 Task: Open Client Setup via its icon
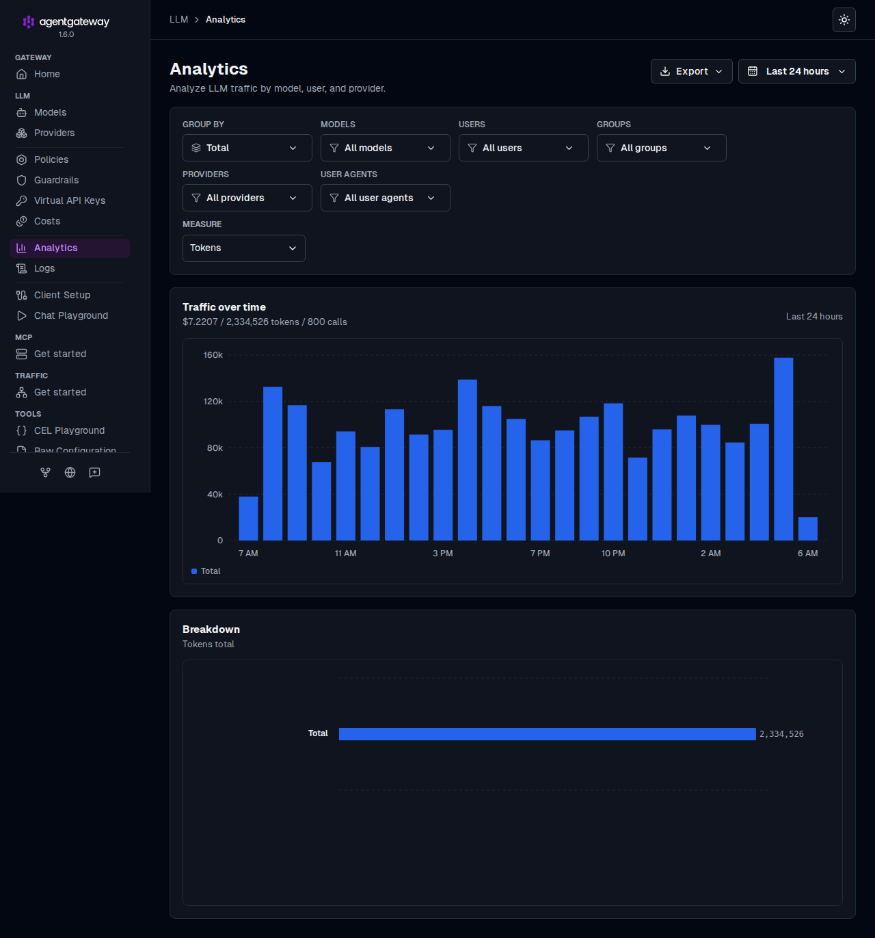(x=22, y=295)
